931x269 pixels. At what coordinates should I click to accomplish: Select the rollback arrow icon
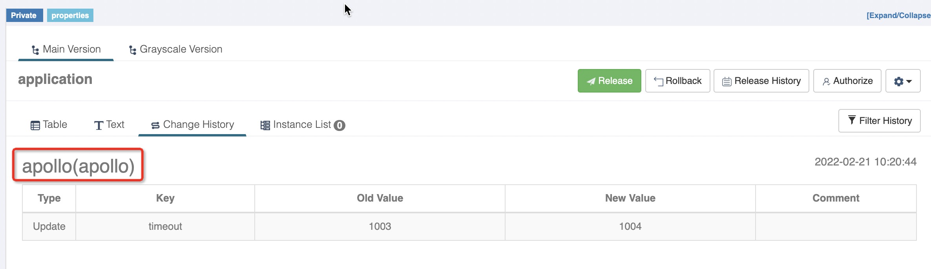[659, 80]
